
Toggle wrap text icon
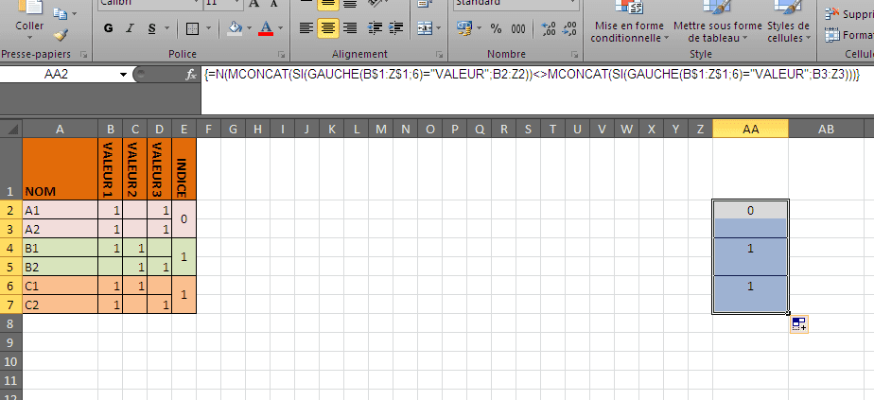(426, 4)
